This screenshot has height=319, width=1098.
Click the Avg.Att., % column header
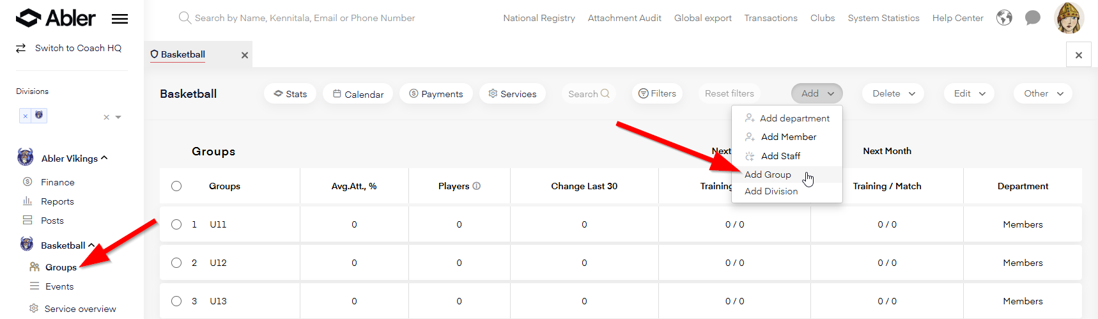pos(354,186)
